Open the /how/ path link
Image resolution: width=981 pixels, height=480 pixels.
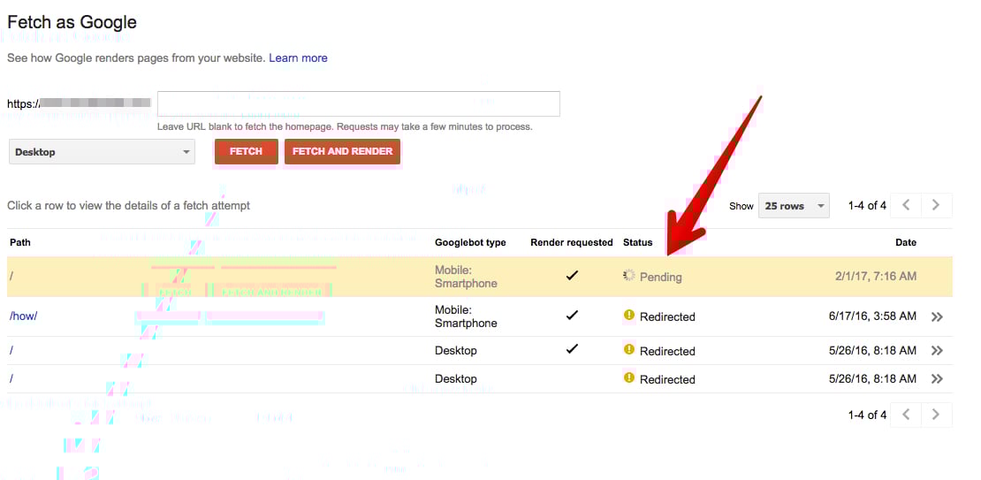tap(23, 316)
